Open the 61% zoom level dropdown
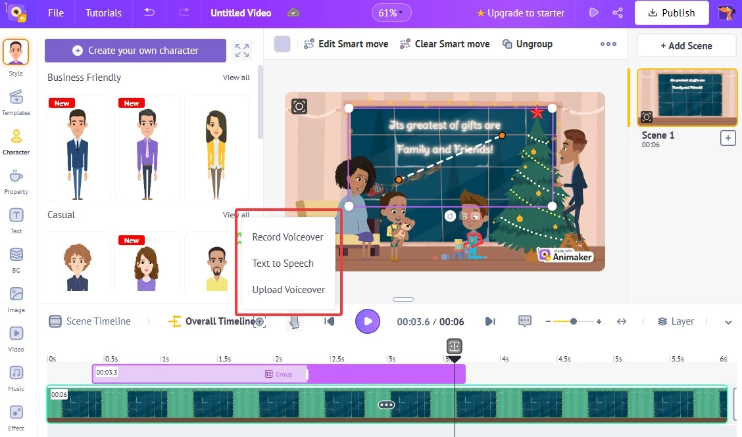742x437 pixels. (x=391, y=12)
